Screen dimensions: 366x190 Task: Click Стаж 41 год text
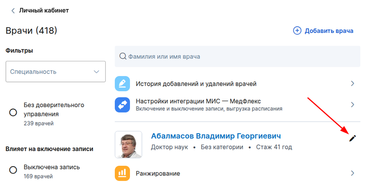point(274,147)
